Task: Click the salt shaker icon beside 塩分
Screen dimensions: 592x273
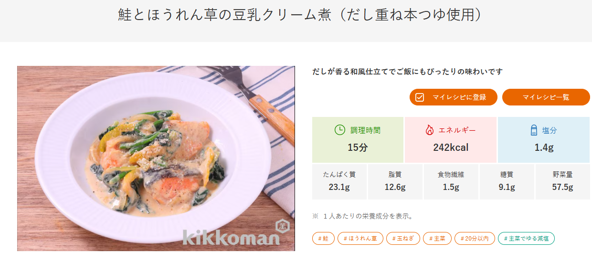Action: 534,130
